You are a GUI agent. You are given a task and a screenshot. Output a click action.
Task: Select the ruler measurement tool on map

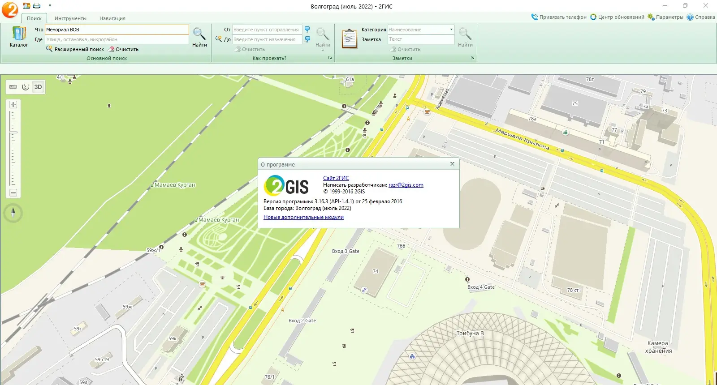click(x=13, y=87)
